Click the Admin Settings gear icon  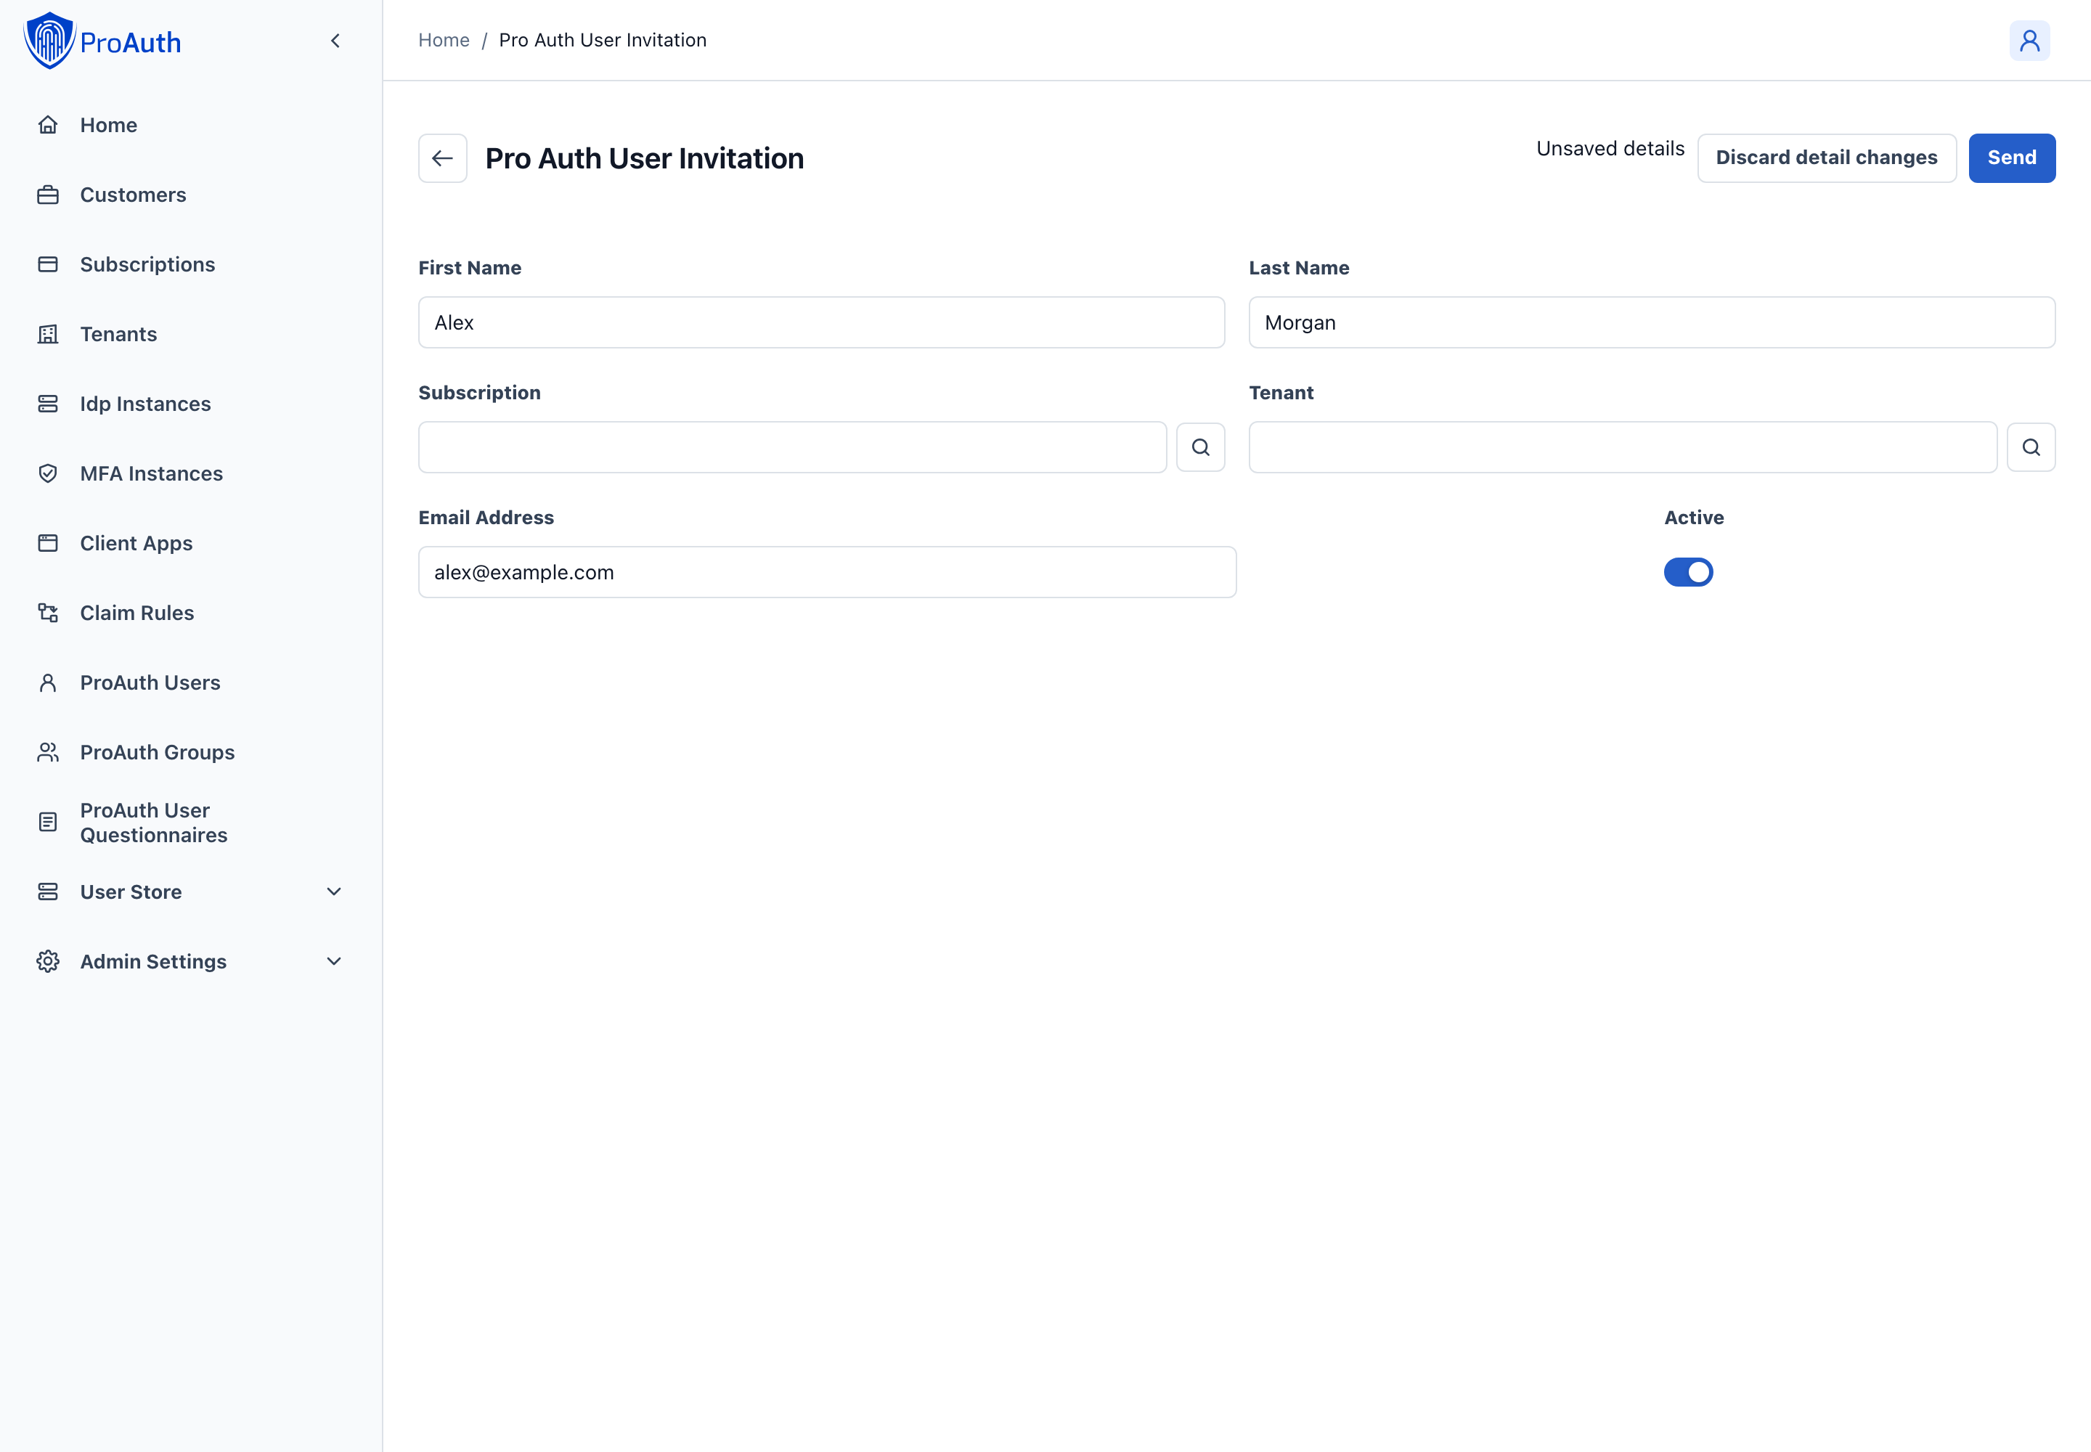[x=48, y=962]
